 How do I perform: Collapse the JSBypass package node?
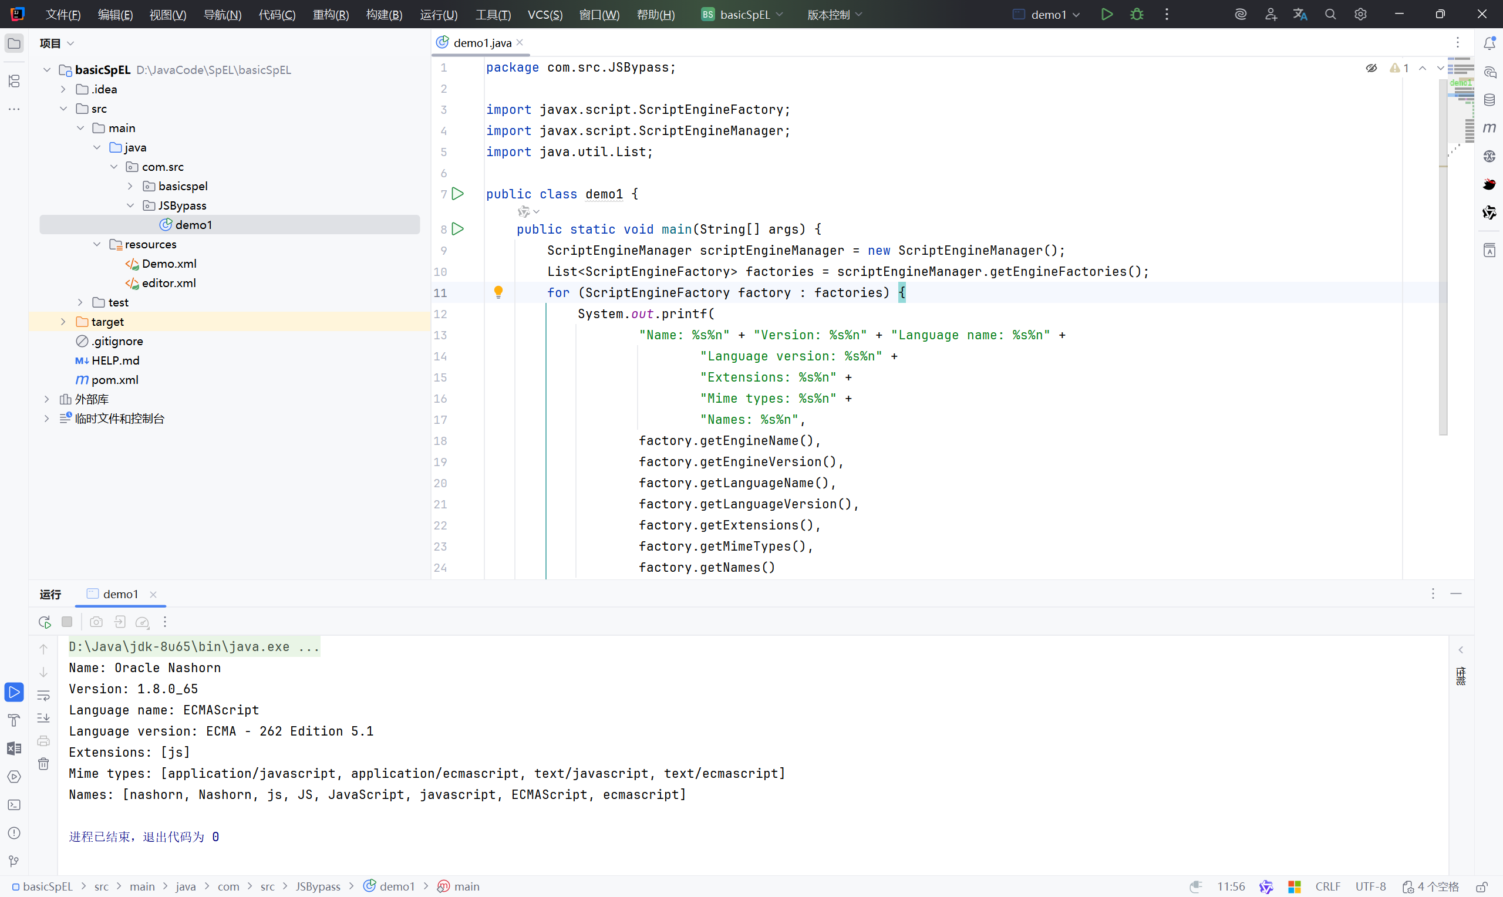tap(130, 205)
